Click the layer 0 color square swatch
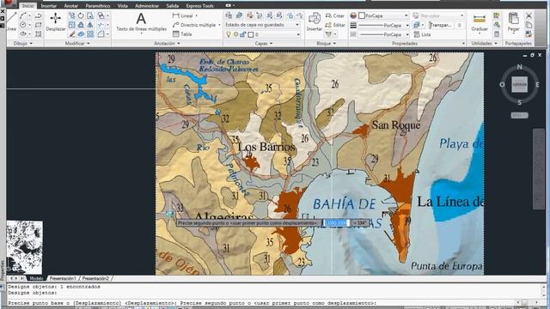 pyautogui.click(x=251, y=34)
